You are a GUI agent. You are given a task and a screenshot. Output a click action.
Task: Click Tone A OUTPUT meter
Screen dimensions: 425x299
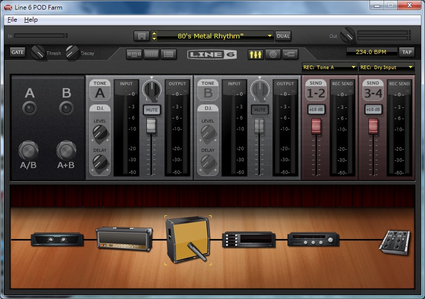tap(177, 128)
